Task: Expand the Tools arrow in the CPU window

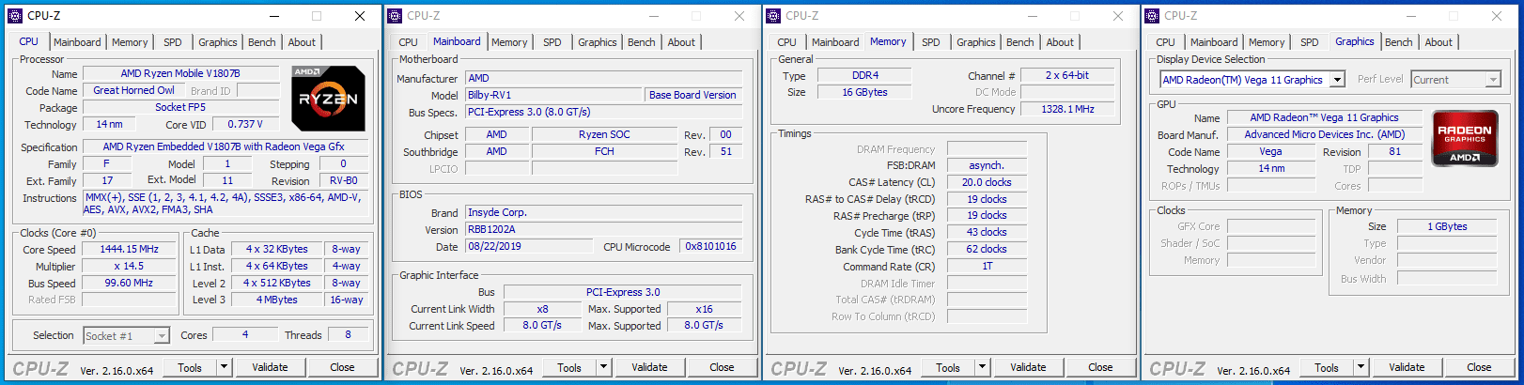Action: click(225, 367)
